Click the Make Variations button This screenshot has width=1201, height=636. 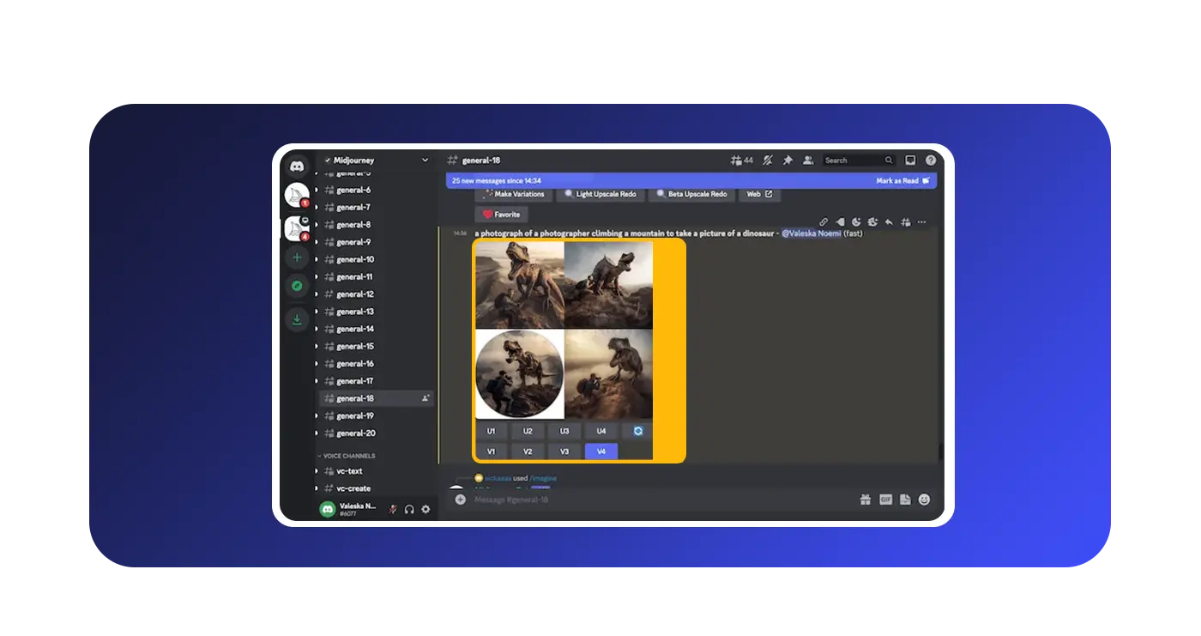pyautogui.click(x=513, y=194)
